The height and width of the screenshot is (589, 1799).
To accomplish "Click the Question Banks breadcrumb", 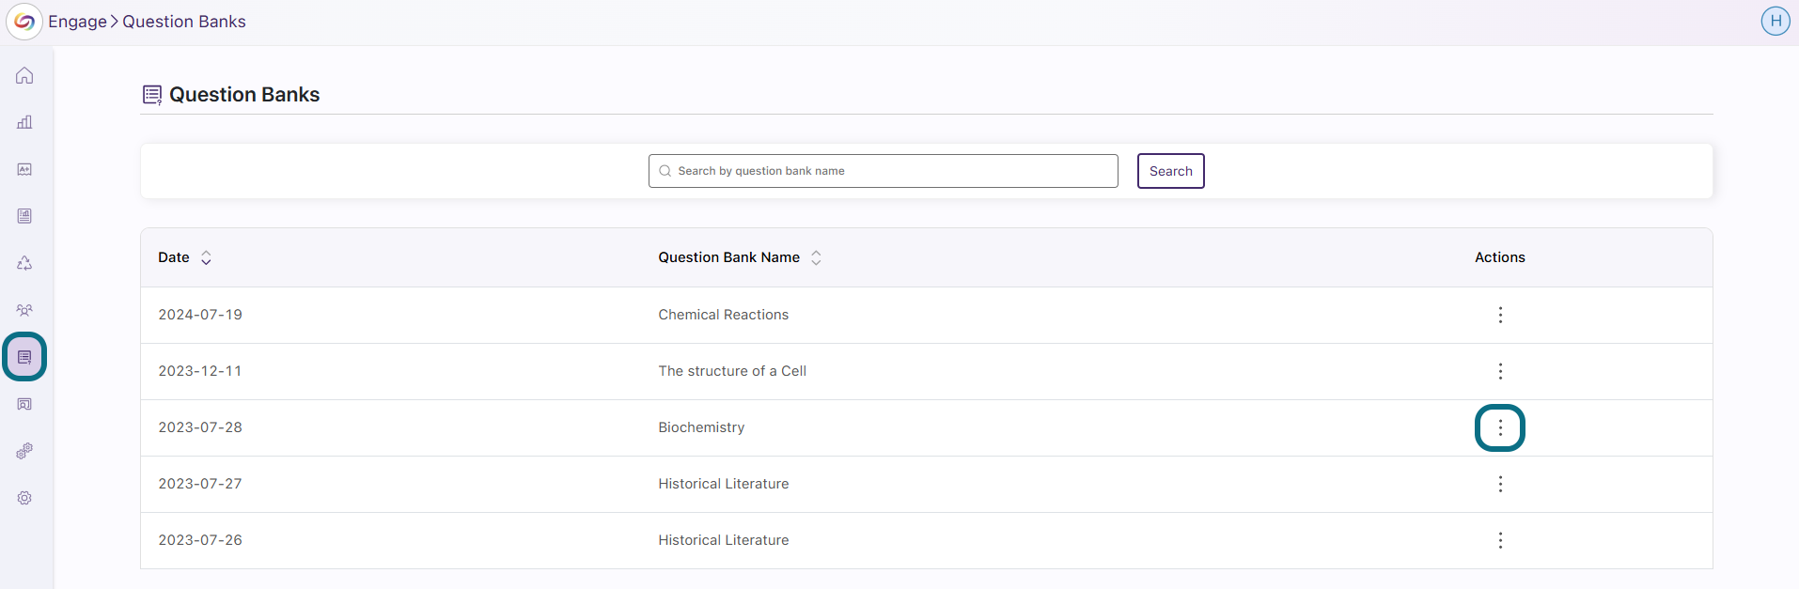I will [184, 22].
